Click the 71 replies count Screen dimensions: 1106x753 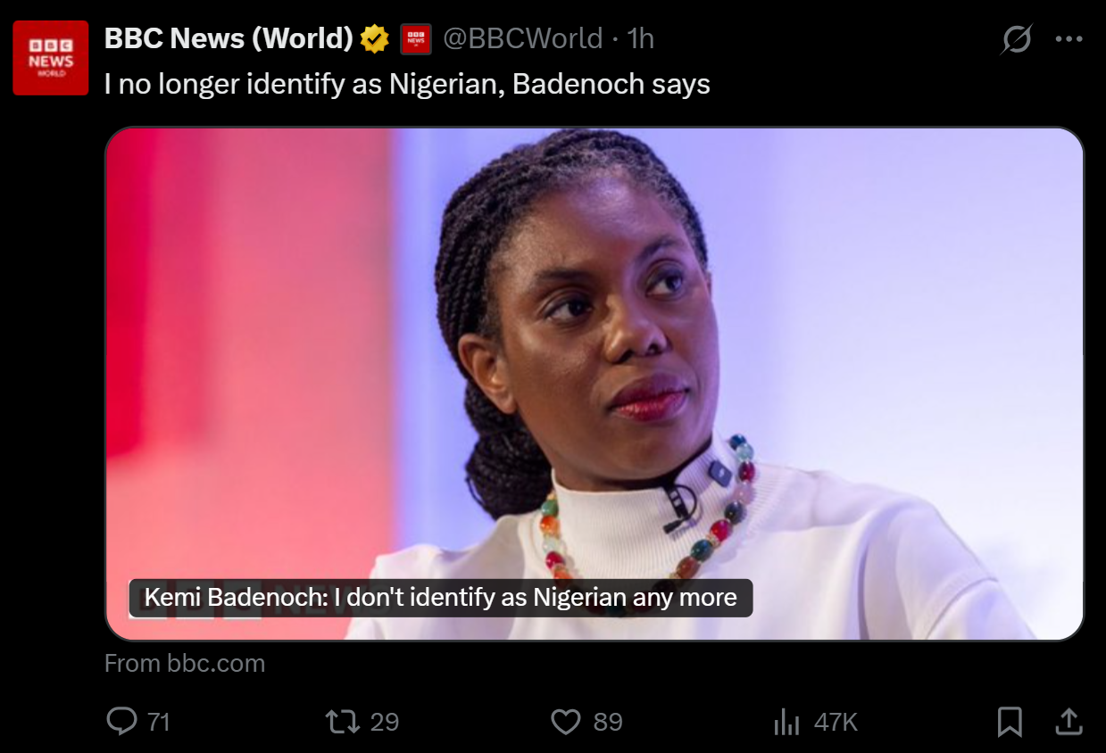[159, 722]
